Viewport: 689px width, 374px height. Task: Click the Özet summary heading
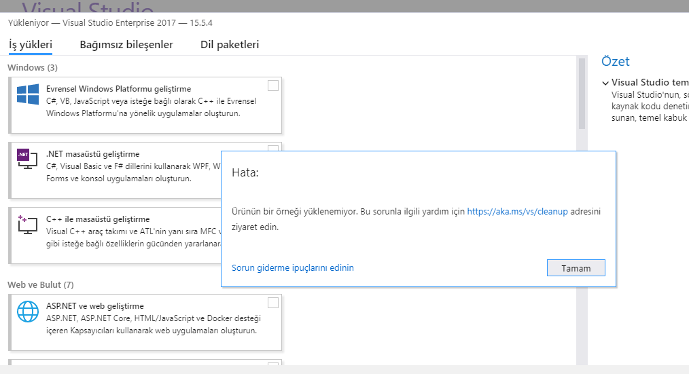(615, 62)
